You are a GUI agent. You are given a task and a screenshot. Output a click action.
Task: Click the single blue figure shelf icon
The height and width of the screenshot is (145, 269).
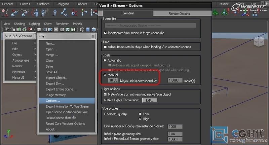55,13
